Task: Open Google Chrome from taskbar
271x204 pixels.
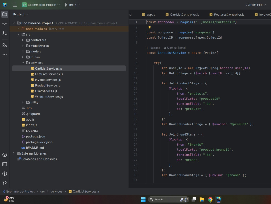Action: 210,199
